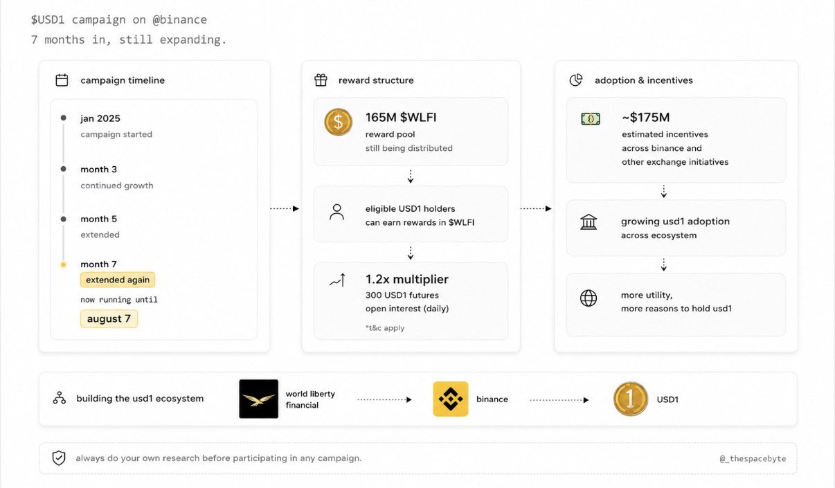Click the bank building icon
This screenshot has height=488, width=835.
point(589,222)
